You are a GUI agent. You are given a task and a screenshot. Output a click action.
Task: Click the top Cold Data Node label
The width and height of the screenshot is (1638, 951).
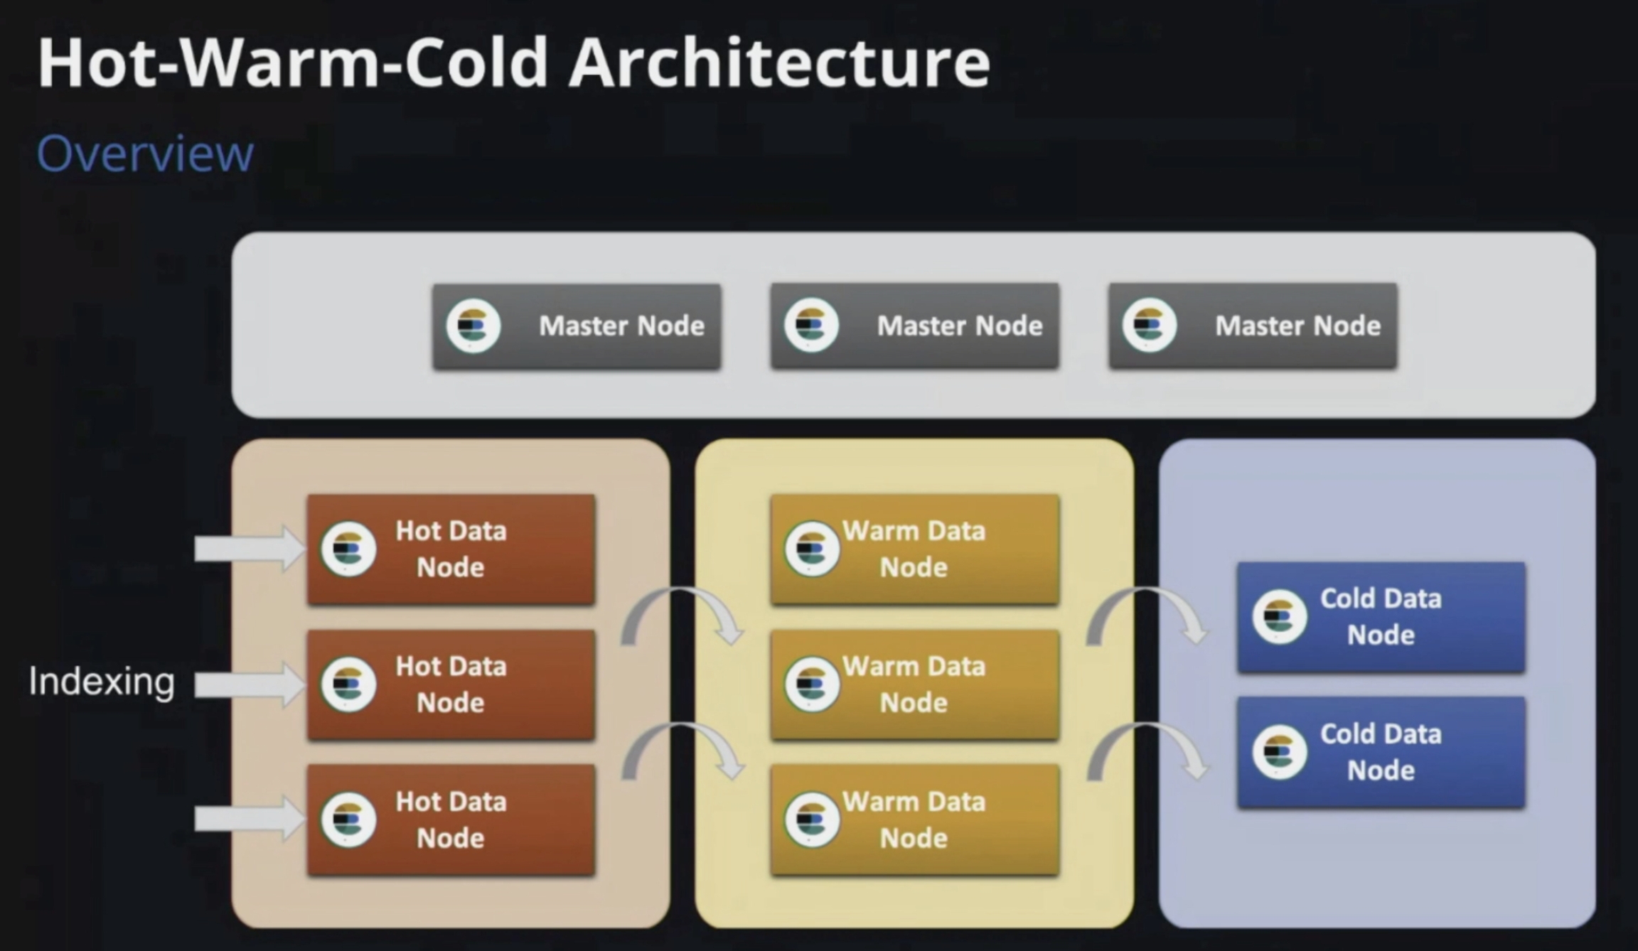[1381, 616]
